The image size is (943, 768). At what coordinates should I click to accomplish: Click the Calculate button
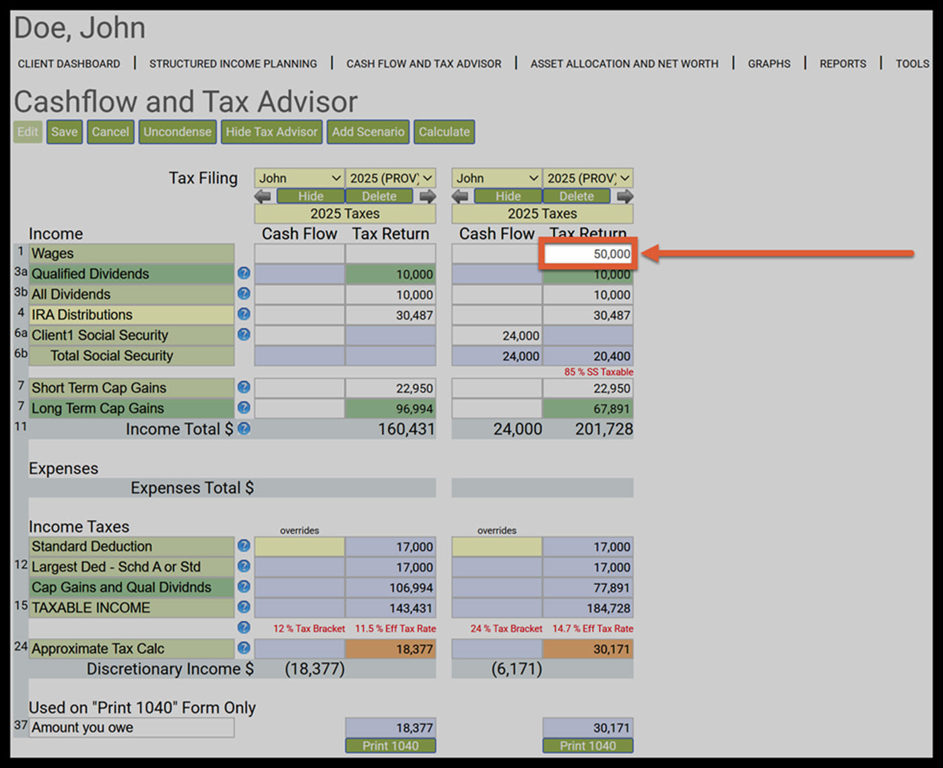(x=445, y=132)
